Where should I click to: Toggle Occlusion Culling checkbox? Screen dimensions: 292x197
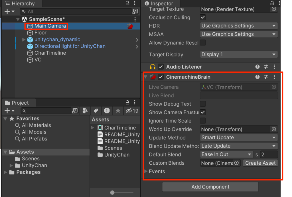203,17
